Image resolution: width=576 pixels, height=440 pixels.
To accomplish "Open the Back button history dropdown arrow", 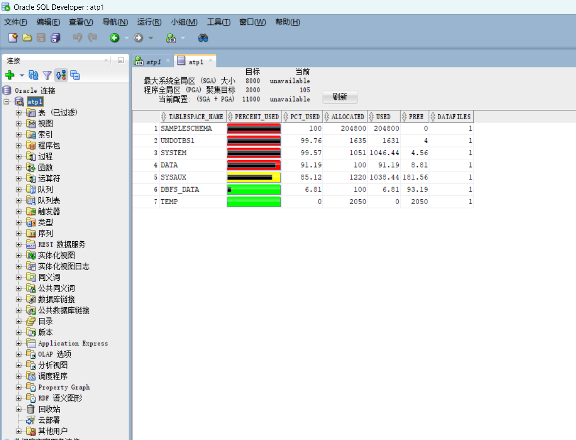I will click(127, 38).
